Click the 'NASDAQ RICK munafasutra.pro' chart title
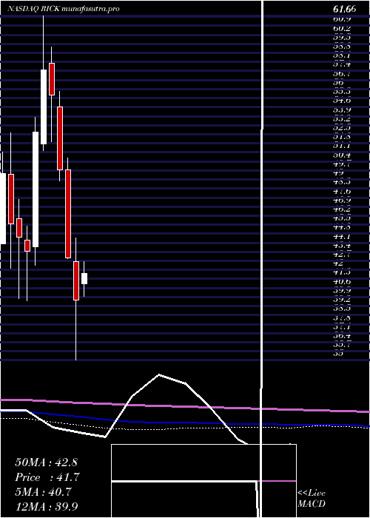 click(x=64, y=9)
